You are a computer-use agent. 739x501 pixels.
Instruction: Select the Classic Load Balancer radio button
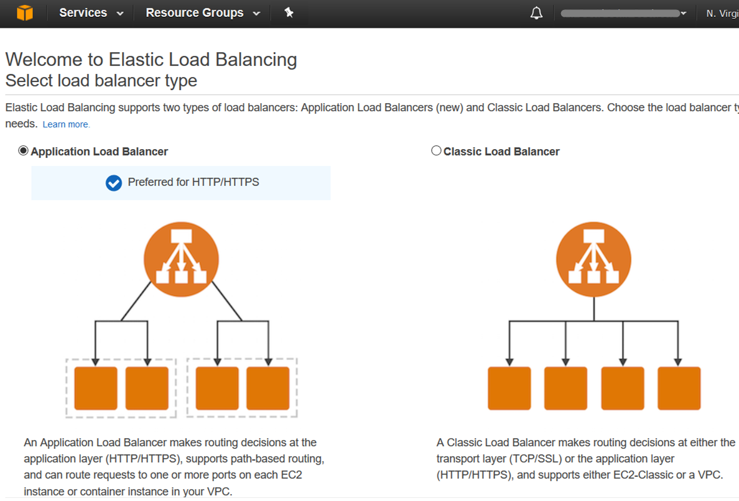click(x=436, y=150)
